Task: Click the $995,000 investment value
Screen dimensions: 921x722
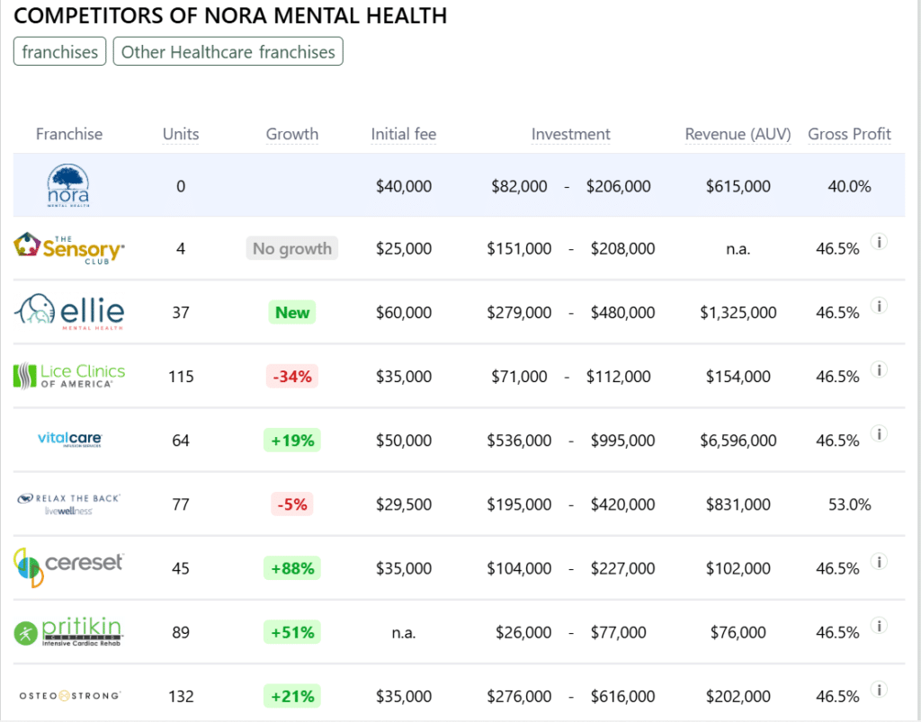Action: [622, 441]
